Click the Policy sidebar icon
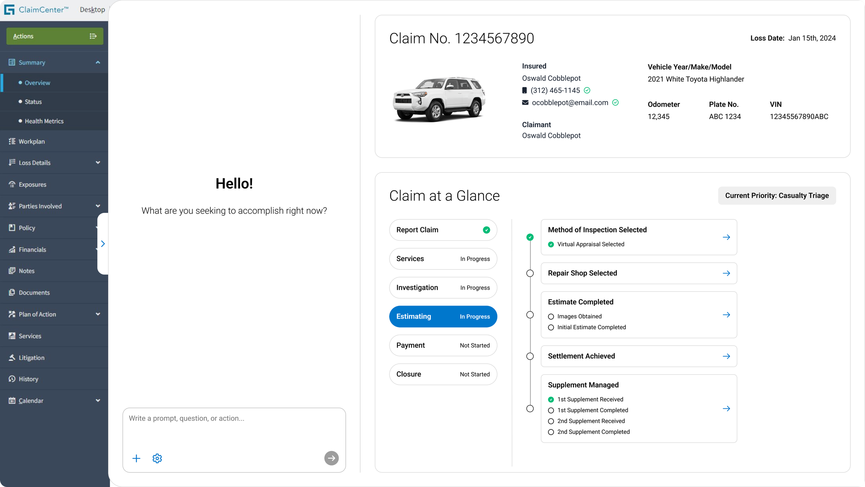Image resolution: width=865 pixels, height=487 pixels. 12,228
